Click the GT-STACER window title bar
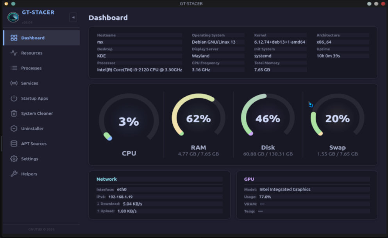Screen dimensions: 388x238 (191, 4)
